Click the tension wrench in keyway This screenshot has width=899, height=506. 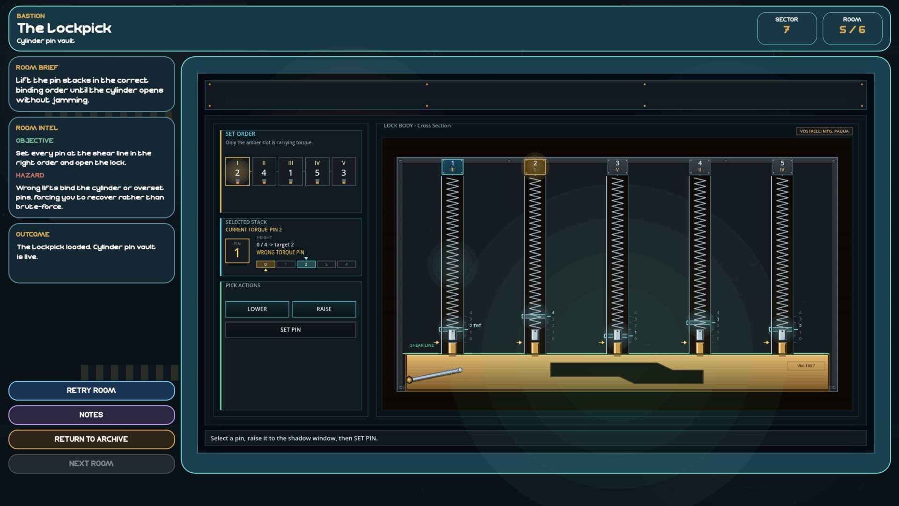pos(435,375)
